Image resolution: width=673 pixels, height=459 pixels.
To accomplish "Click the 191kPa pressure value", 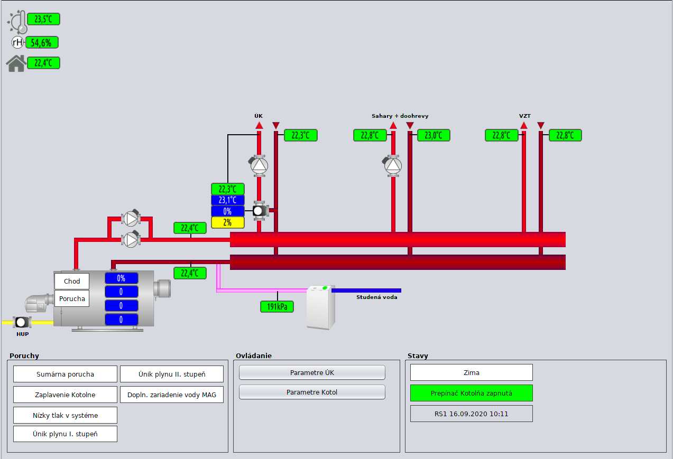I will point(277,306).
